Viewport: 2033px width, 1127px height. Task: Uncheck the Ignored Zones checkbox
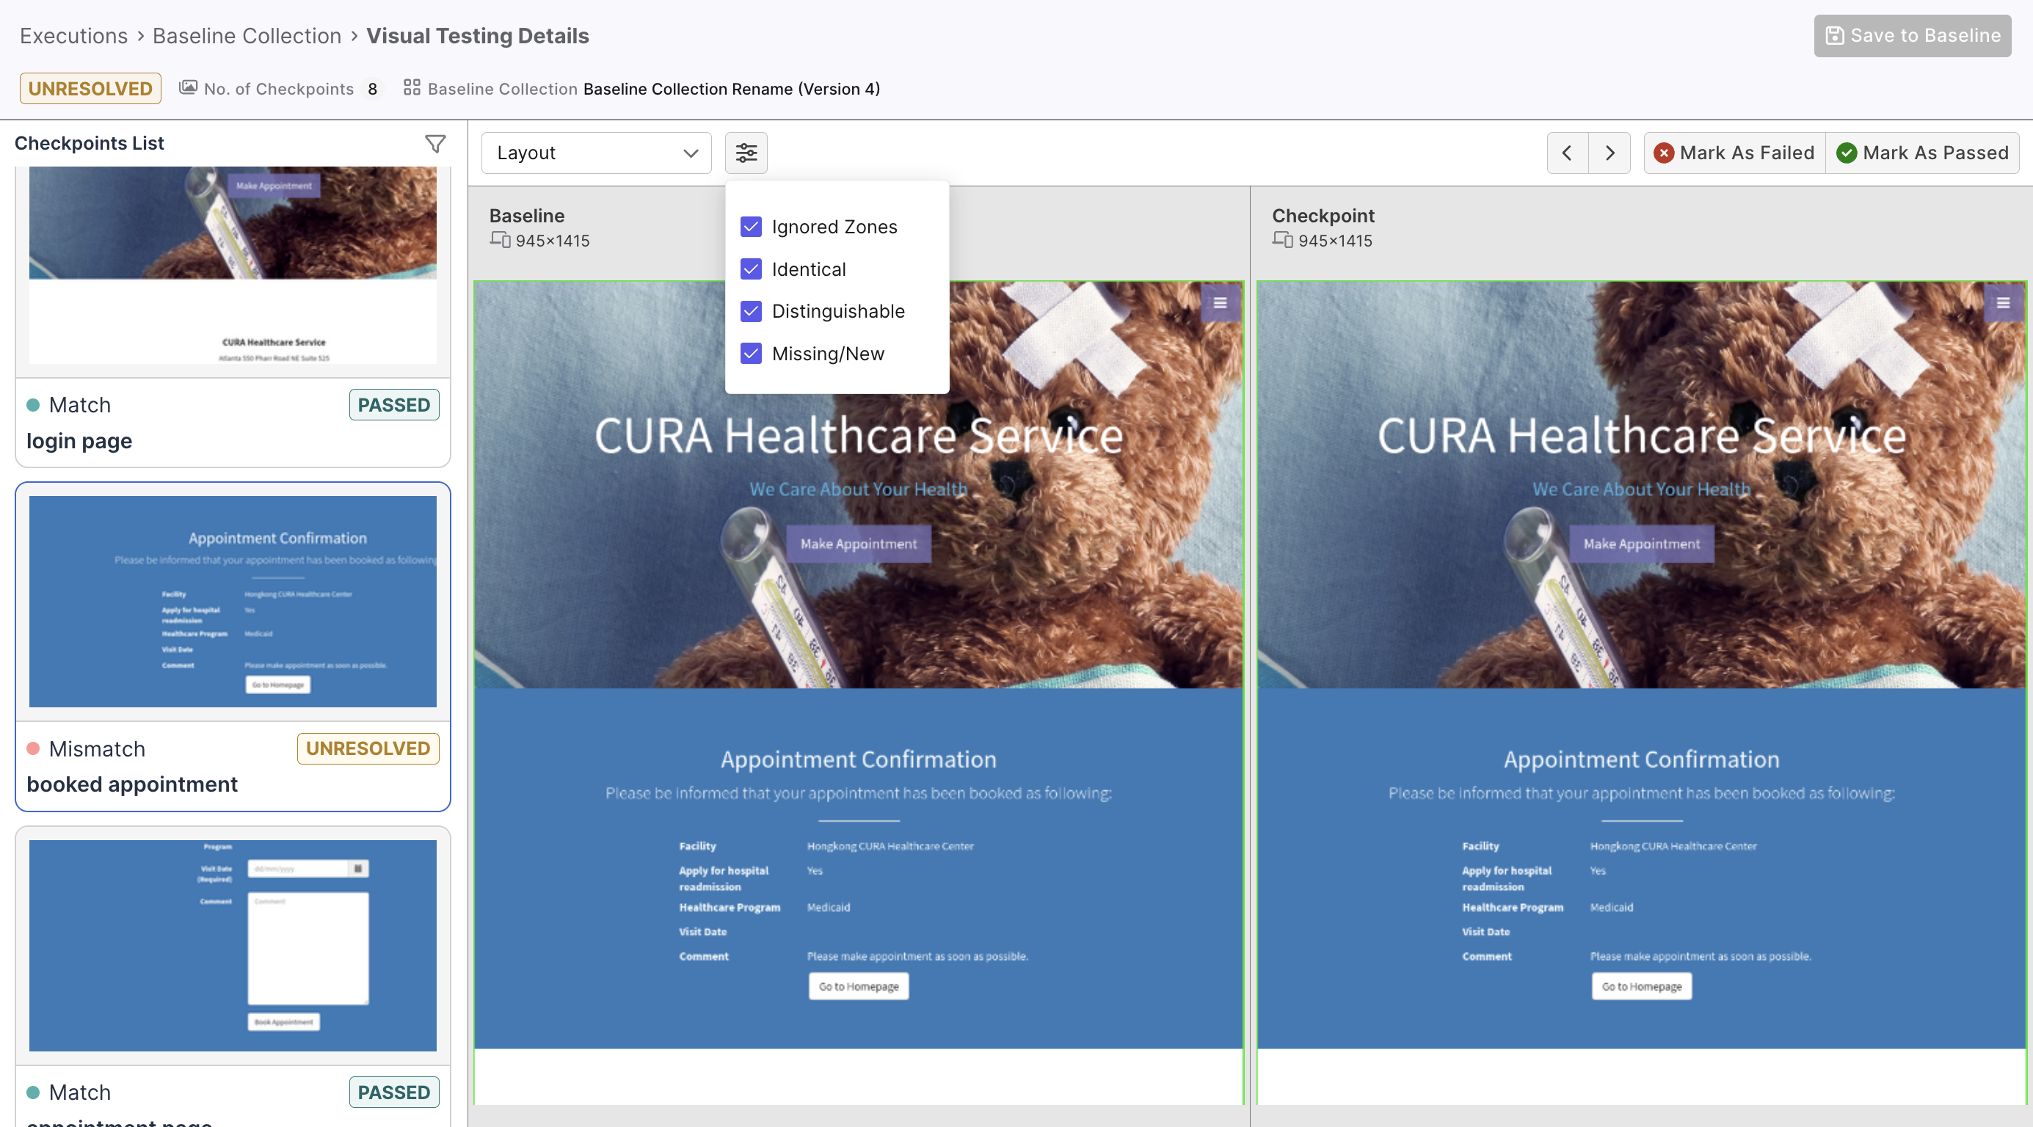coord(752,227)
